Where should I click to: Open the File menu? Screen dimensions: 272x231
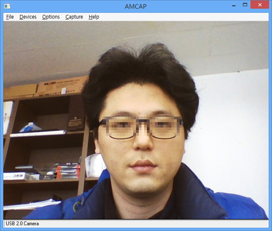point(10,17)
